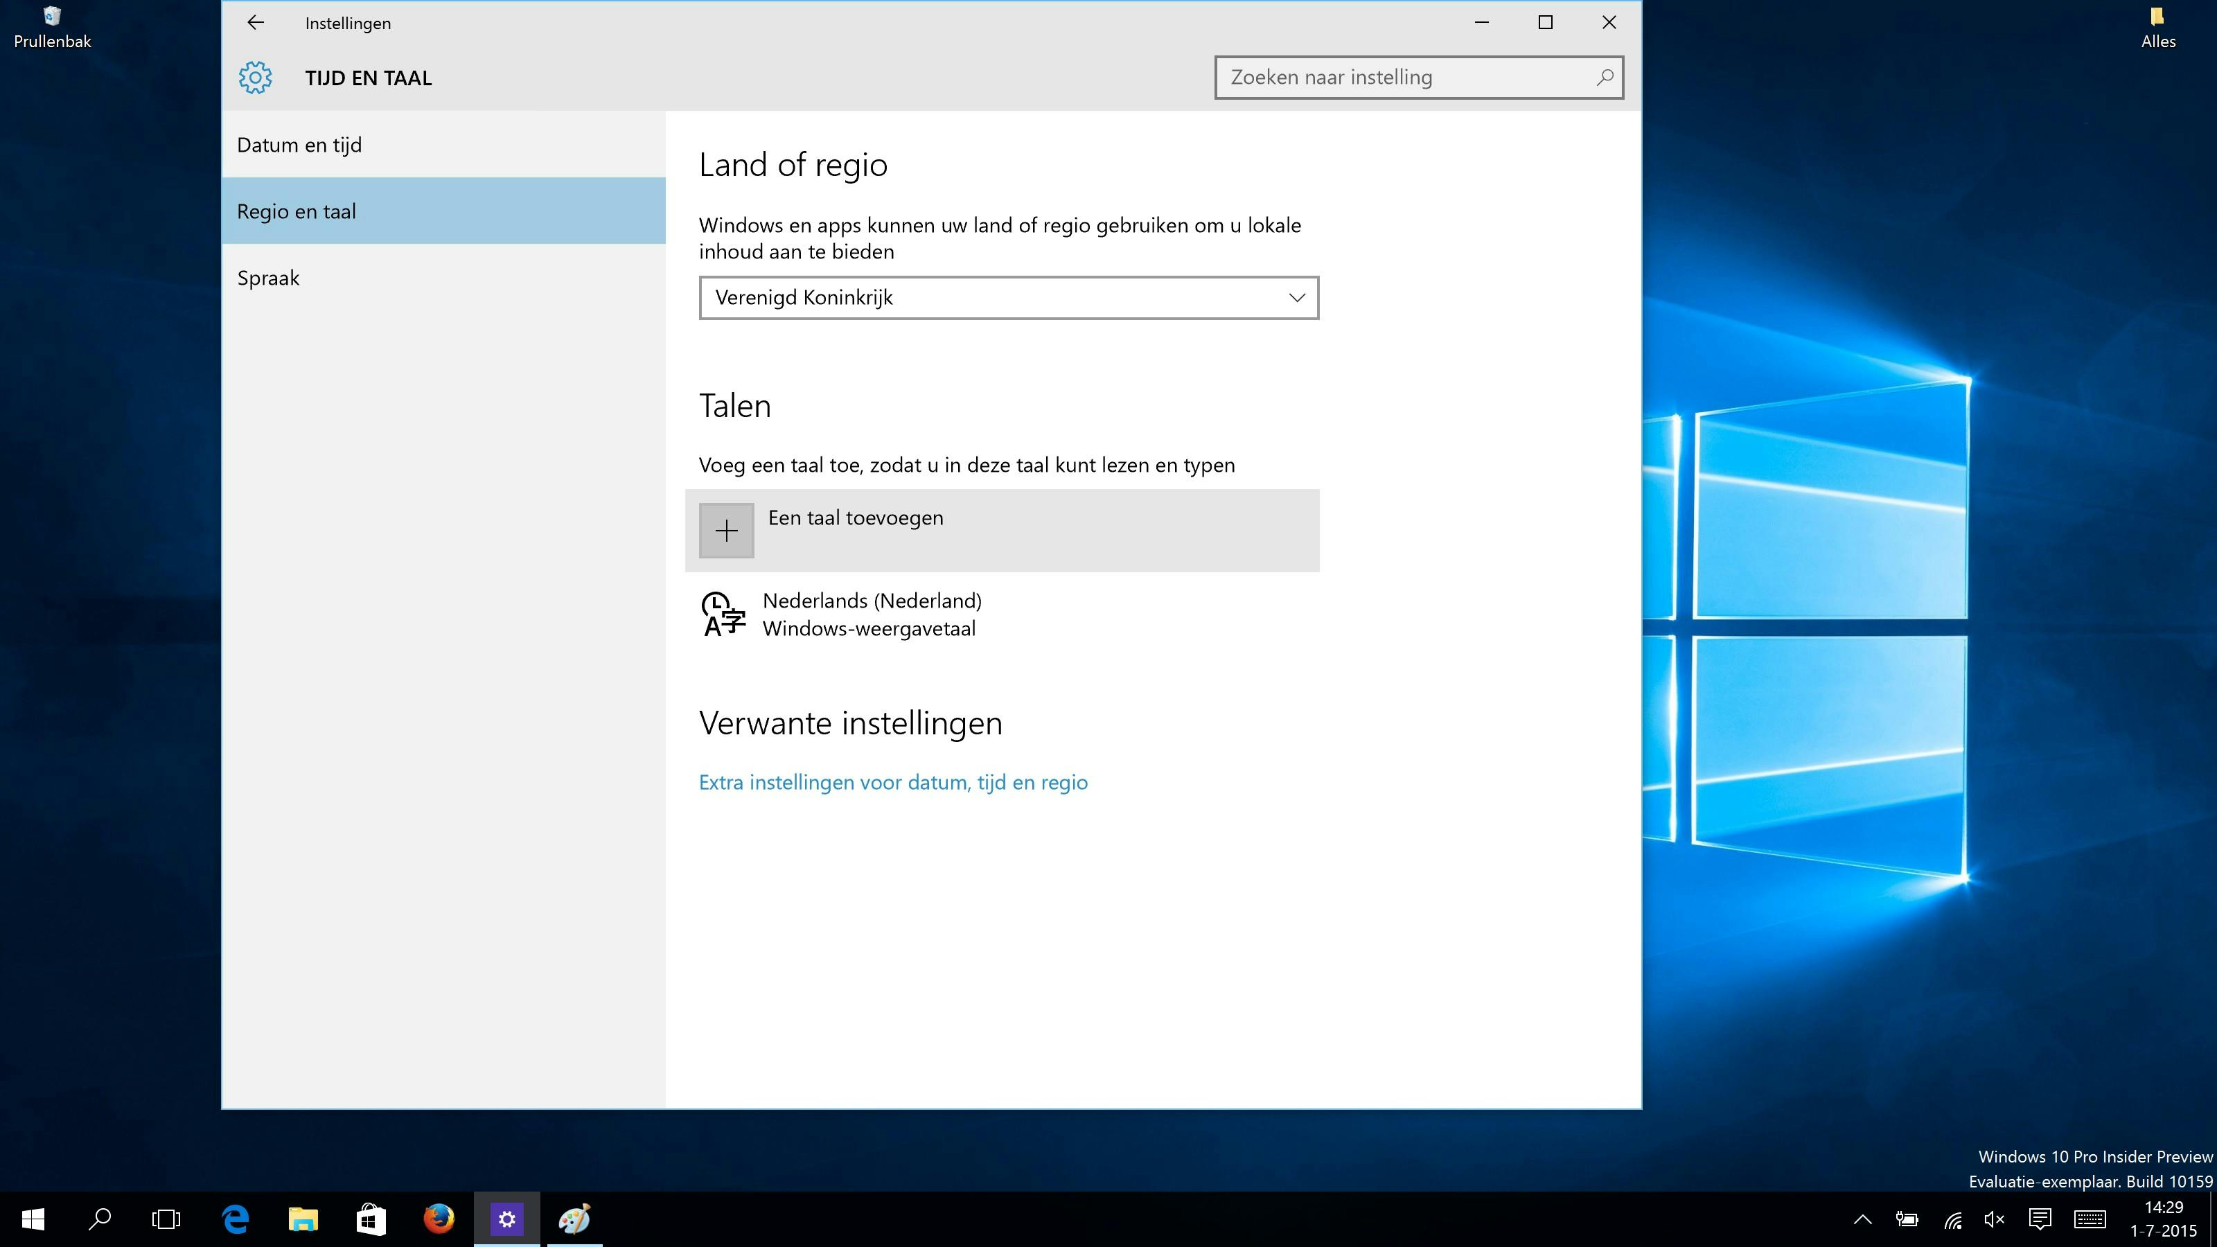This screenshot has height=1247, width=2217.
Task: Open Microsoft Edge from the taskbar
Action: (x=236, y=1219)
